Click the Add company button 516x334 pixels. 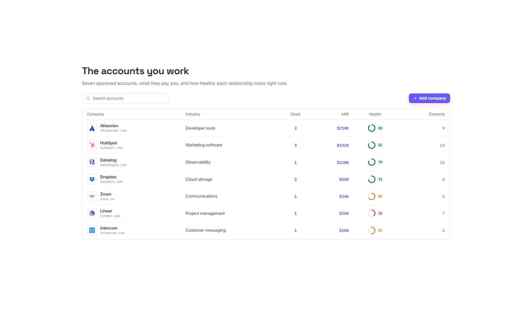pyautogui.click(x=429, y=98)
